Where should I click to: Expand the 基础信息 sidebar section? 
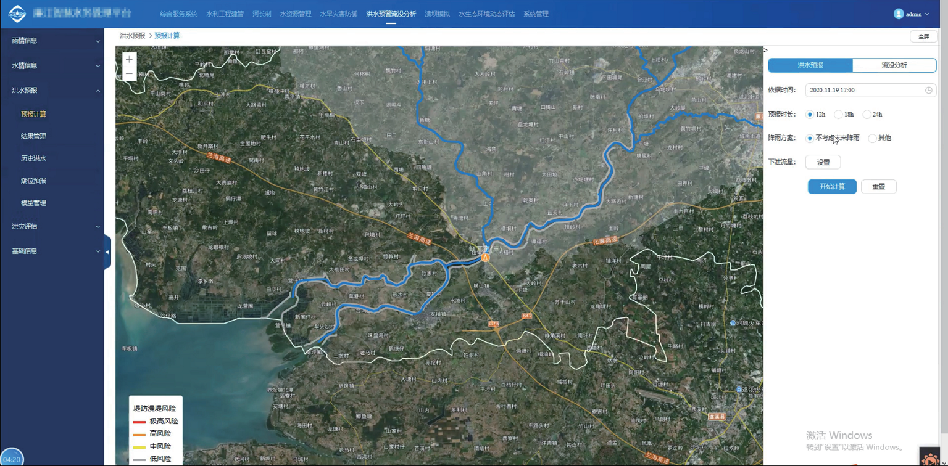(x=52, y=251)
